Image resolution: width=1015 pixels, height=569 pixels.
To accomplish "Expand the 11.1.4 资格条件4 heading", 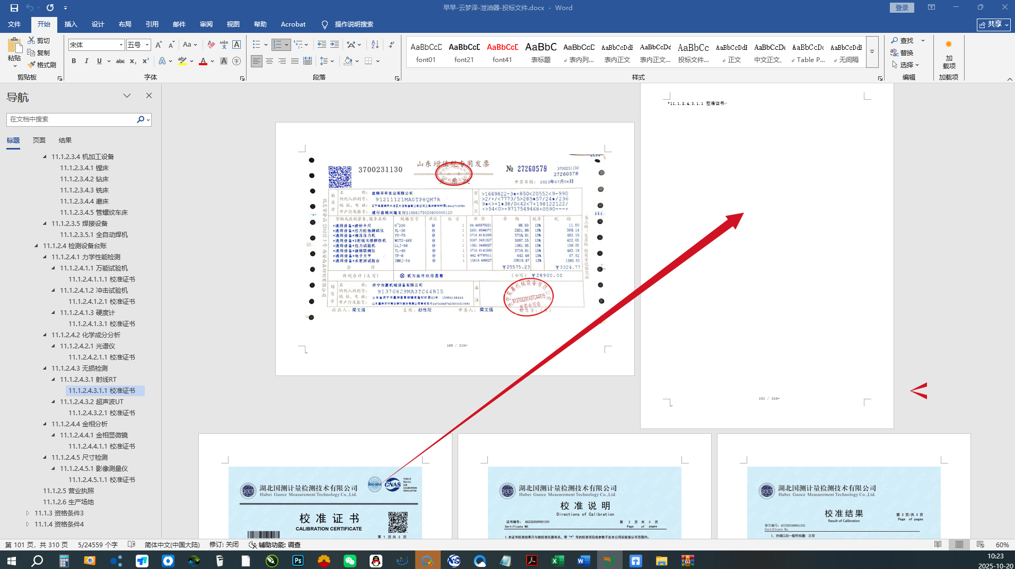I will tap(28, 524).
